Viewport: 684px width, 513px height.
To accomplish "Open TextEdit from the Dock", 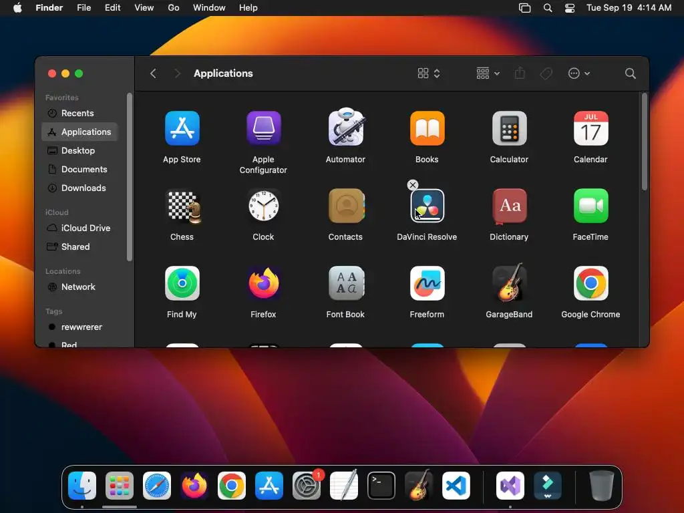I will pyautogui.click(x=344, y=486).
